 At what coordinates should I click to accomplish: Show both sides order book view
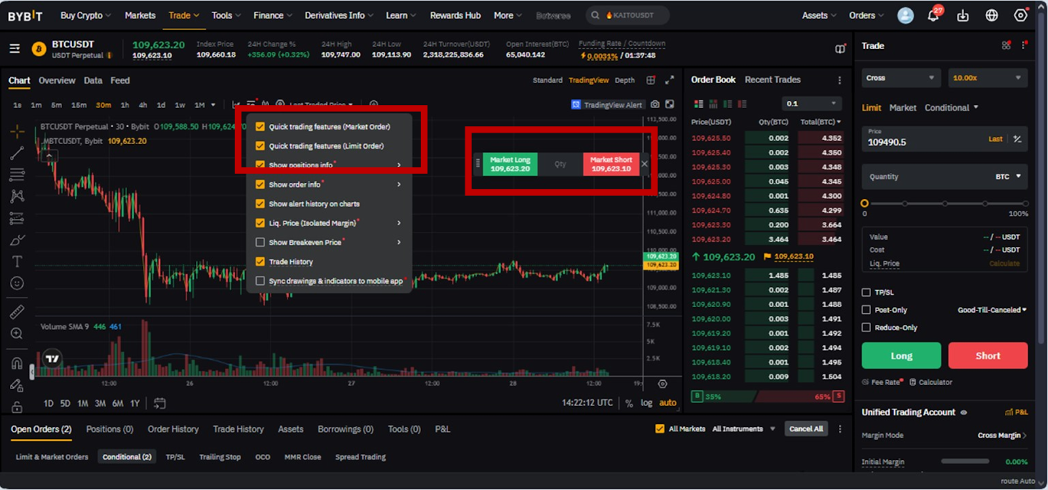point(698,104)
